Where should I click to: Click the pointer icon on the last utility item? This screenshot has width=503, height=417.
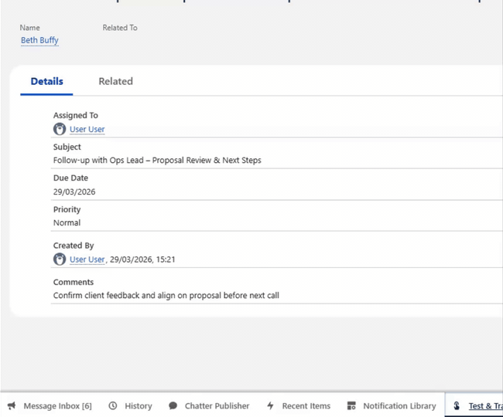click(457, 405)
